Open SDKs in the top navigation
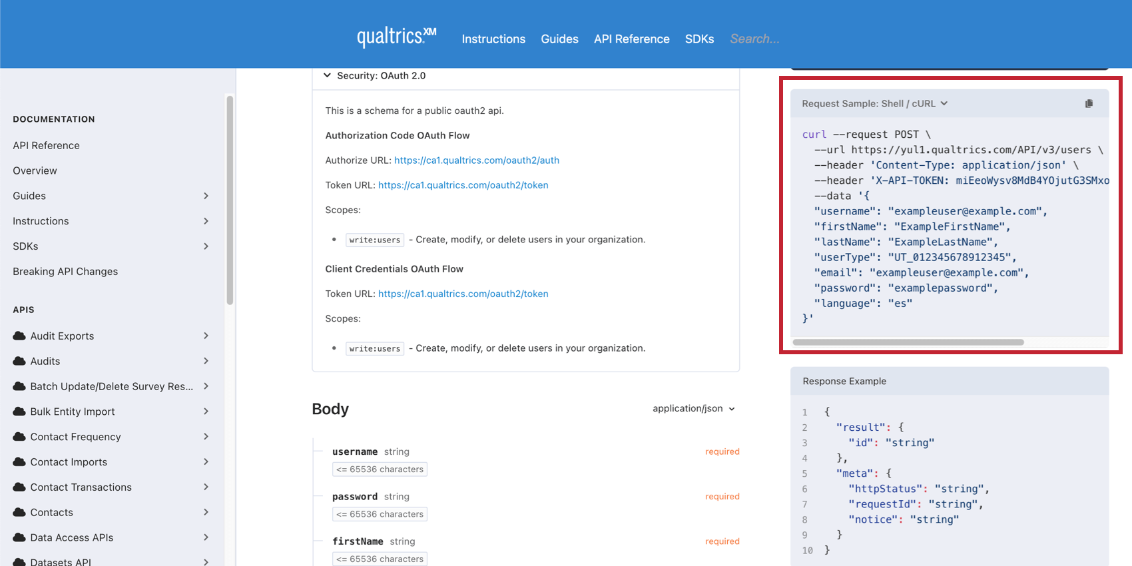The width and height of the screenshot is (1132, 566). pos(699,39)
